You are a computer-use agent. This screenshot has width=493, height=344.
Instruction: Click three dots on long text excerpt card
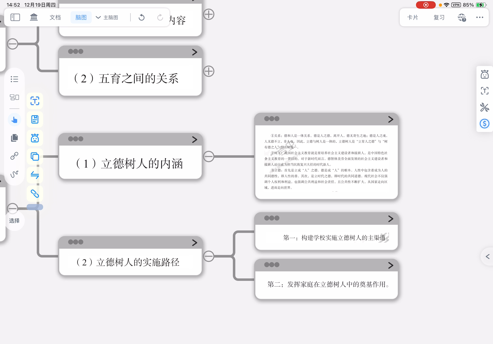tap(272, 119)
